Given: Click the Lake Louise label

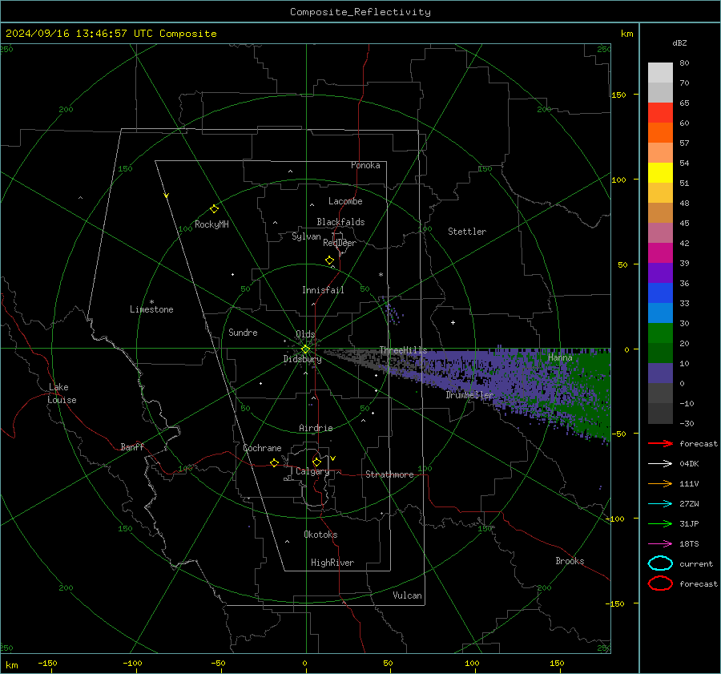Looking at the screenshot, I should pyautogui.click(x=62, y=394).
